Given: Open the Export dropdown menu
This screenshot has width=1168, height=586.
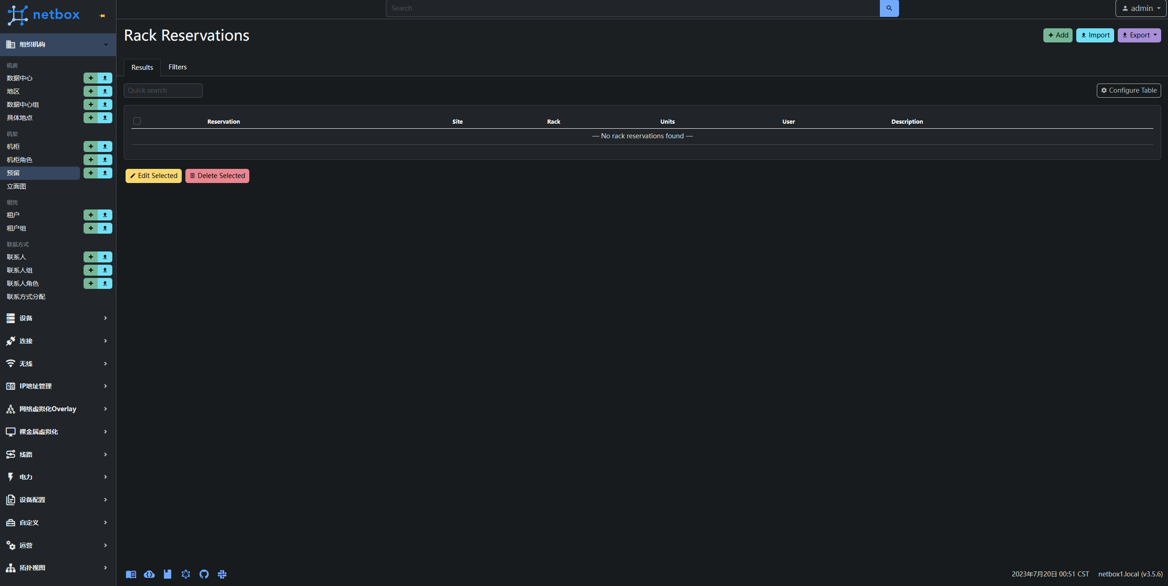Looking at the screenshot, I should [x=1139, y=35].
